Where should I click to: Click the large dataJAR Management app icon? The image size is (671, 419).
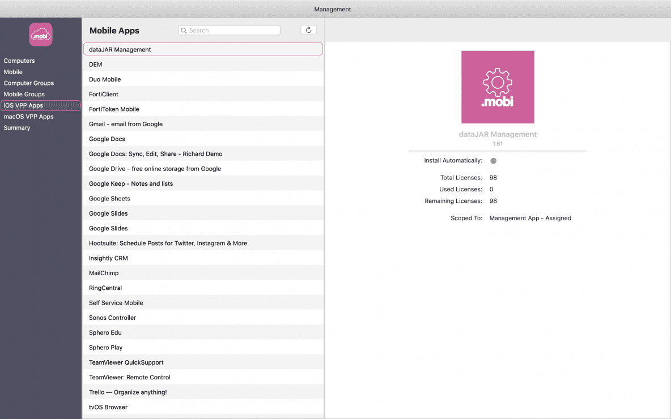[498, 87]
